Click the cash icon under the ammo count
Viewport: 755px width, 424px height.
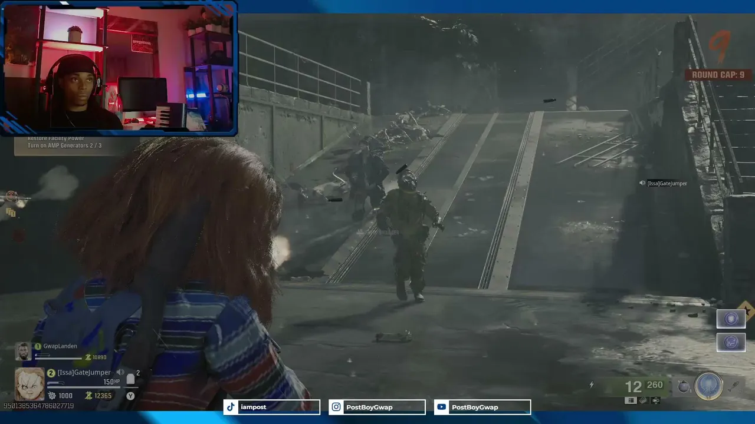click(x=643, y=400)
